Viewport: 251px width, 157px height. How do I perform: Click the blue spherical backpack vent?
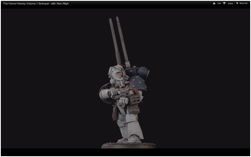pyautogui.click(x=143, y=71)
